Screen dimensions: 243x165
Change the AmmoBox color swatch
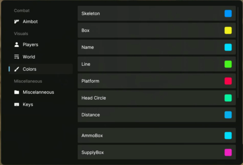(x=228, y=135)
